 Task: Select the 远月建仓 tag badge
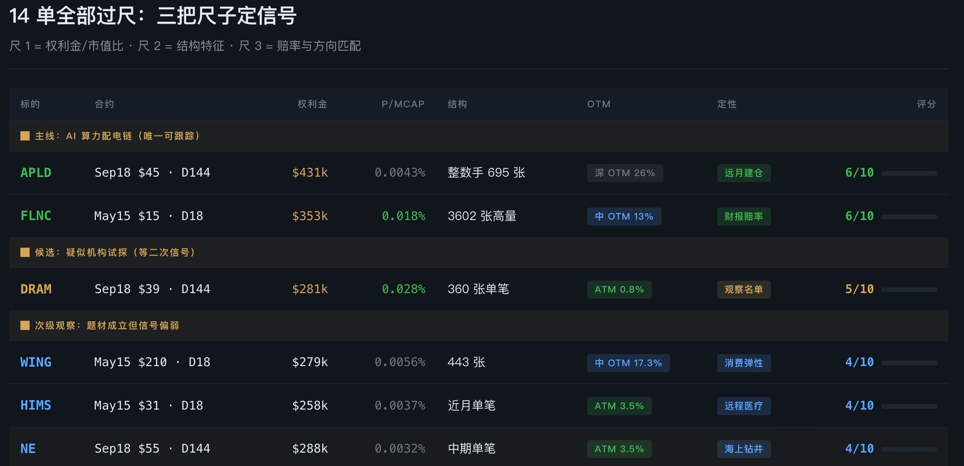point(743,173)
